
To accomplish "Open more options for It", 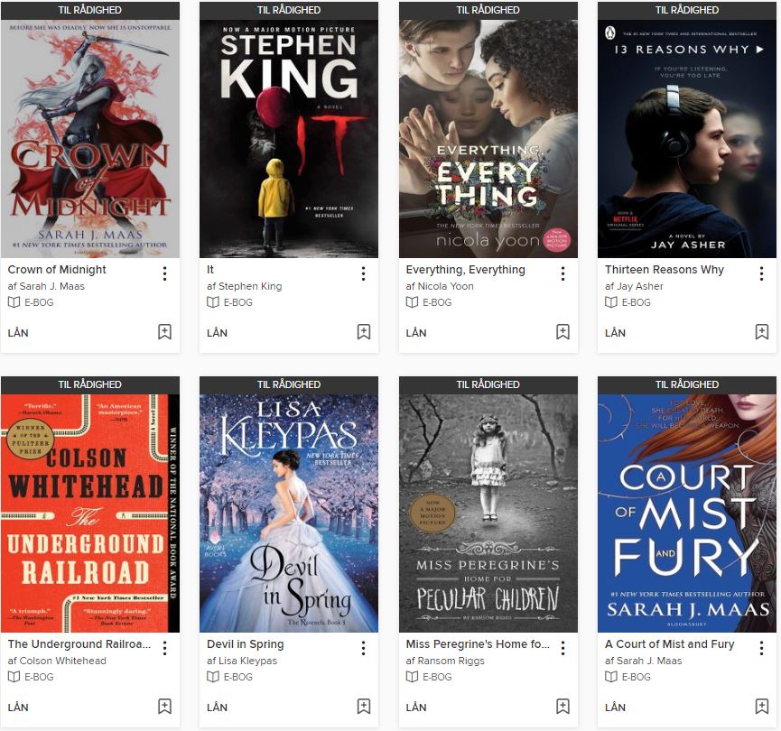I will [364, 273].
